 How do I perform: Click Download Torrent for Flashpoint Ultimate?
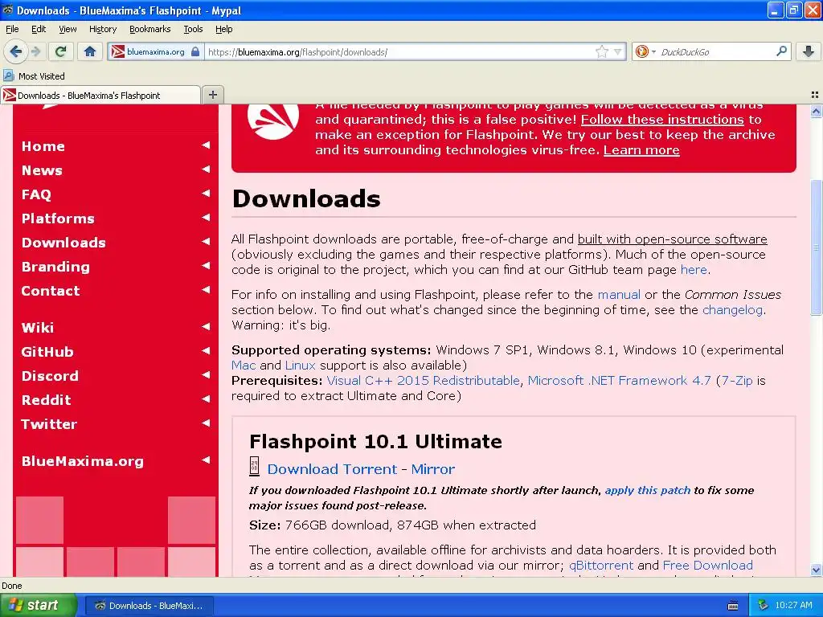332,469
